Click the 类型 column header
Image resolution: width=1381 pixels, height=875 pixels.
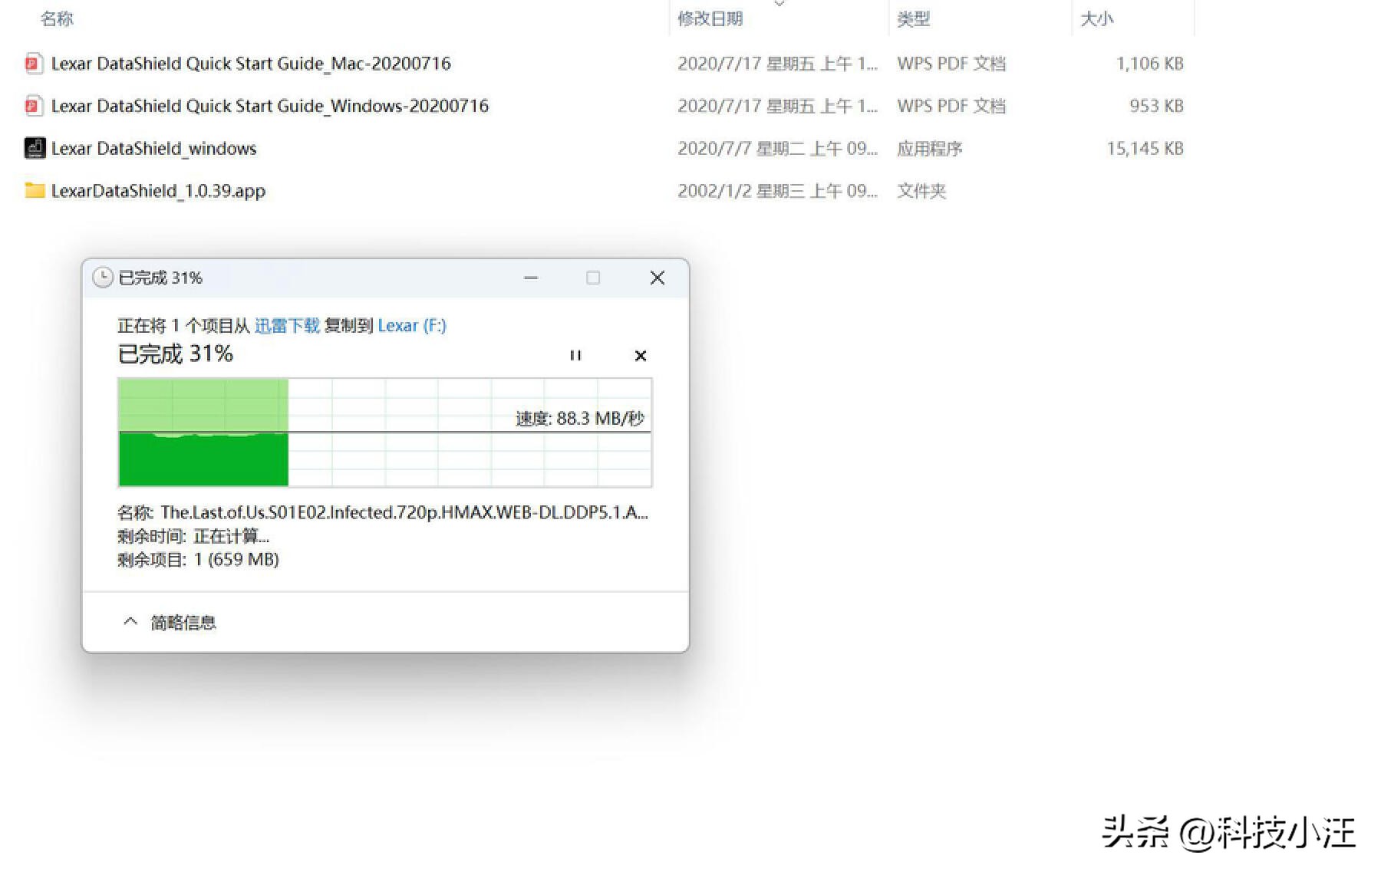pos(914,18)
